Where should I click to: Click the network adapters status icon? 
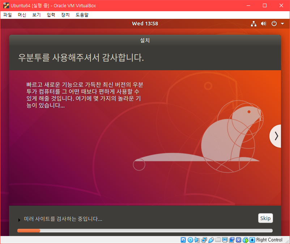click(204, 240)
